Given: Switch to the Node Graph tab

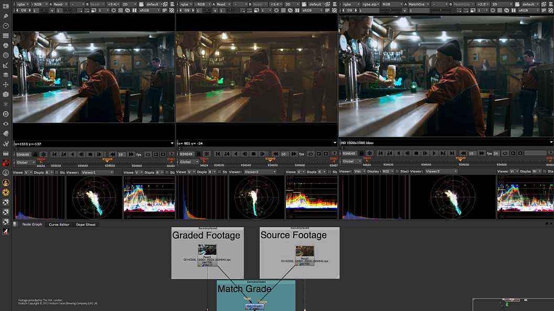Looking at the screenshot, I should pos(32,224).
